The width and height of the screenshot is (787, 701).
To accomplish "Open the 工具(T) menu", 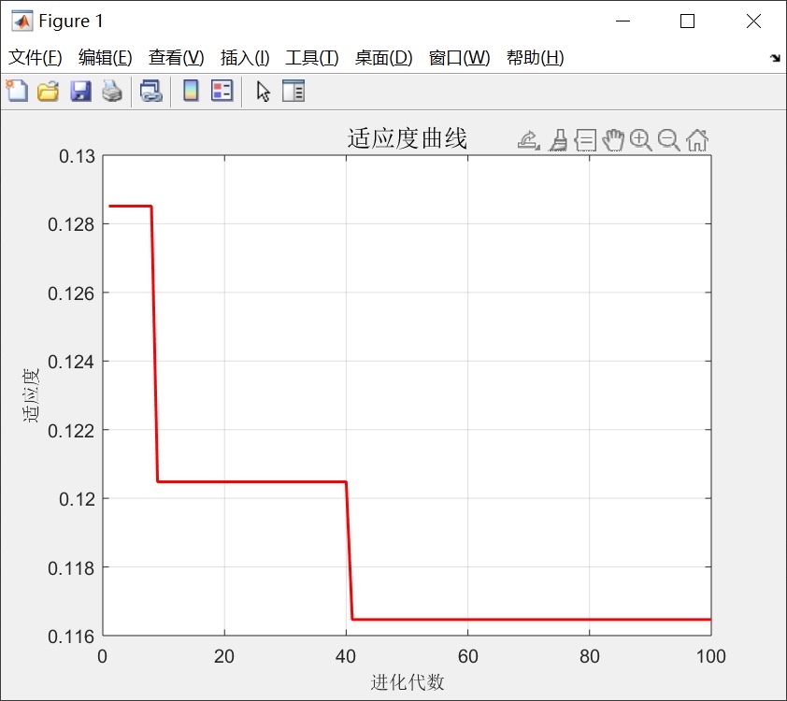I will tap(311, 57).
